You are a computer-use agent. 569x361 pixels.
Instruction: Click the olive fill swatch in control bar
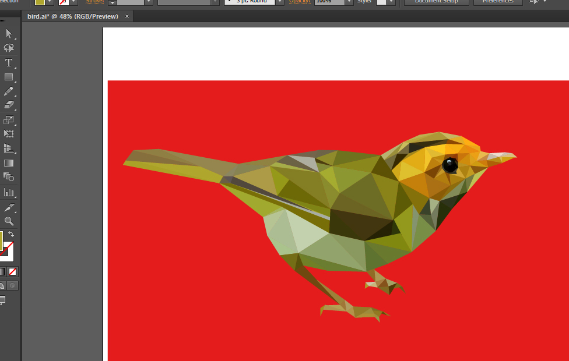(40, 1)
